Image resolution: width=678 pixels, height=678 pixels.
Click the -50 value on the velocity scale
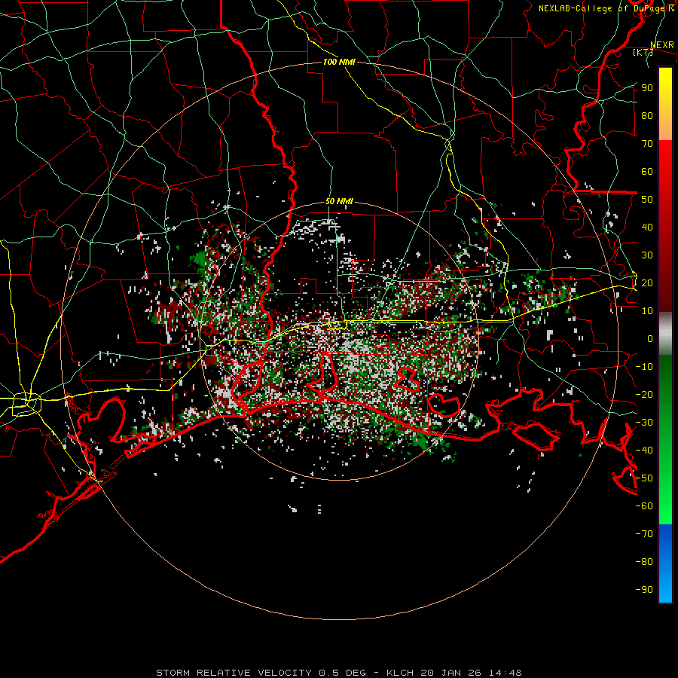click(644, 478)
